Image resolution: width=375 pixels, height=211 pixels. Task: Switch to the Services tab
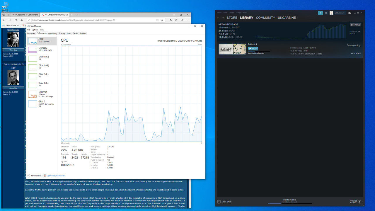click(83, 33)
